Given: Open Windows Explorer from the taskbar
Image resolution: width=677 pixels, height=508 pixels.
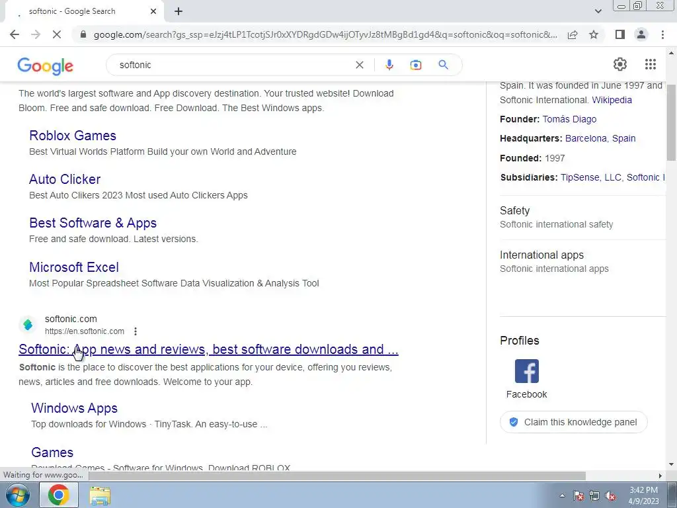Looking at the screenshot, I should pos(100,495).
